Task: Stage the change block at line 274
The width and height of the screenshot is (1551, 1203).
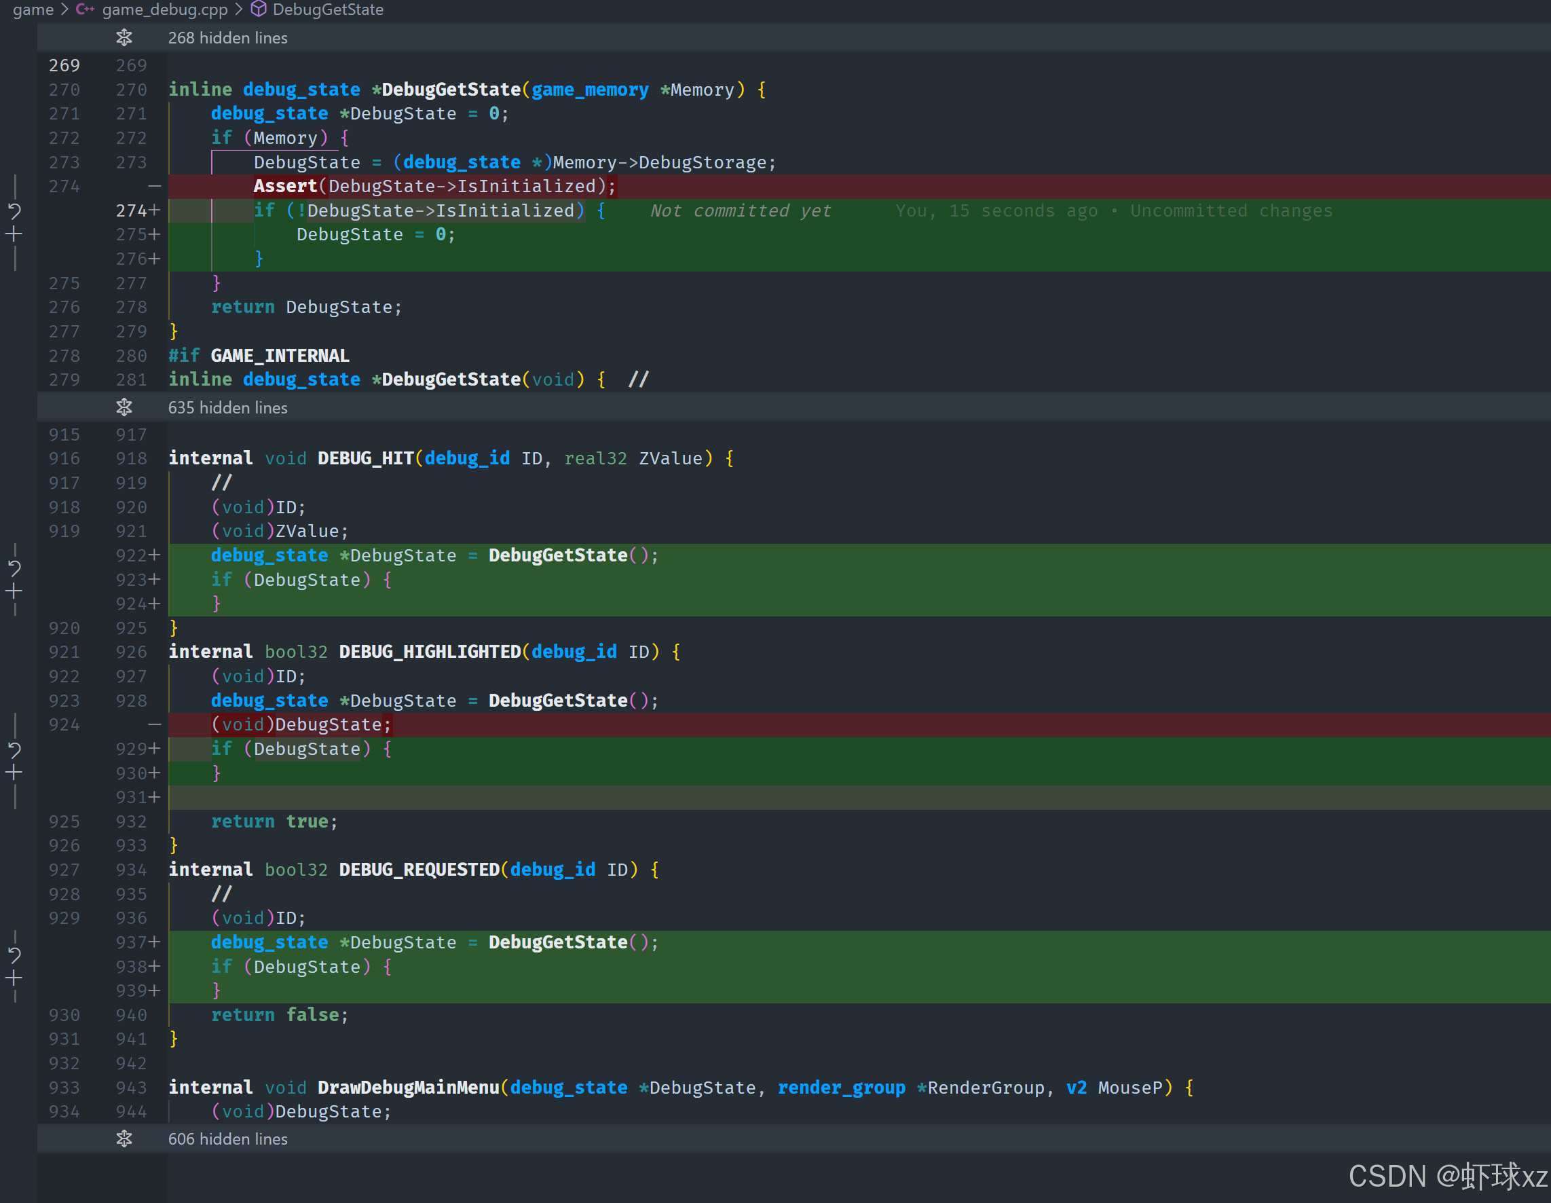Action: coord(14,234)
